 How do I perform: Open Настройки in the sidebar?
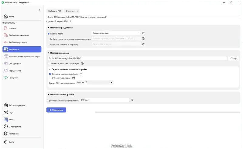pos(13,134)
